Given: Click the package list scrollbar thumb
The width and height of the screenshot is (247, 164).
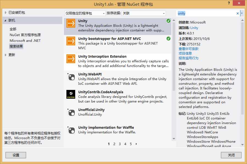Looking at the screenshot, I should [174, 57].
